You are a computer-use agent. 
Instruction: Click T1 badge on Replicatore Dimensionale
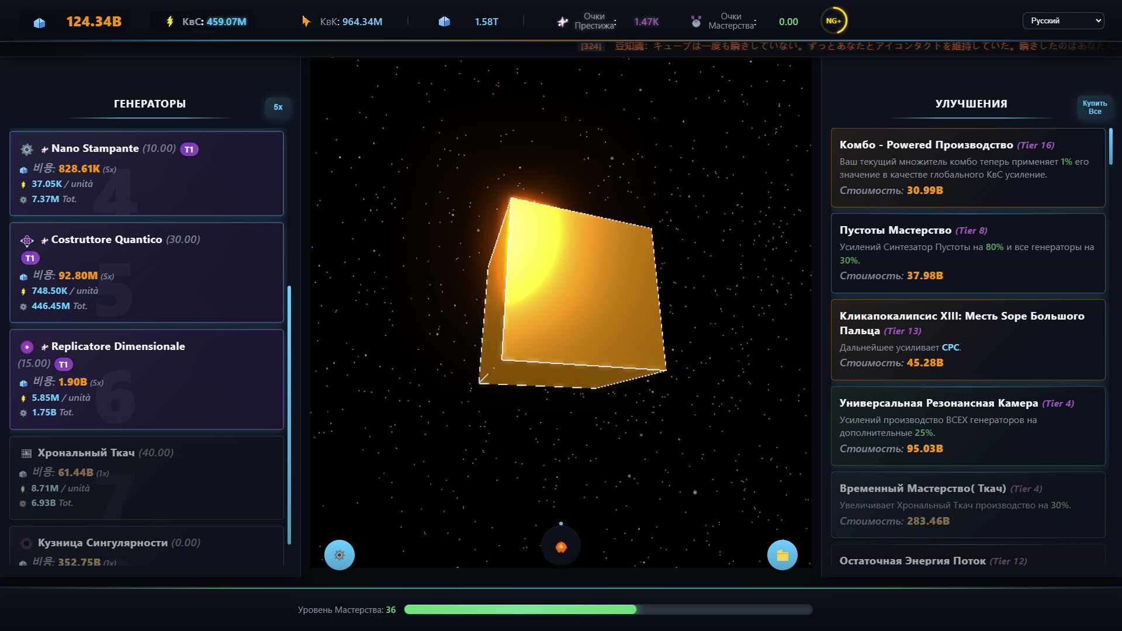coord(63,365)
